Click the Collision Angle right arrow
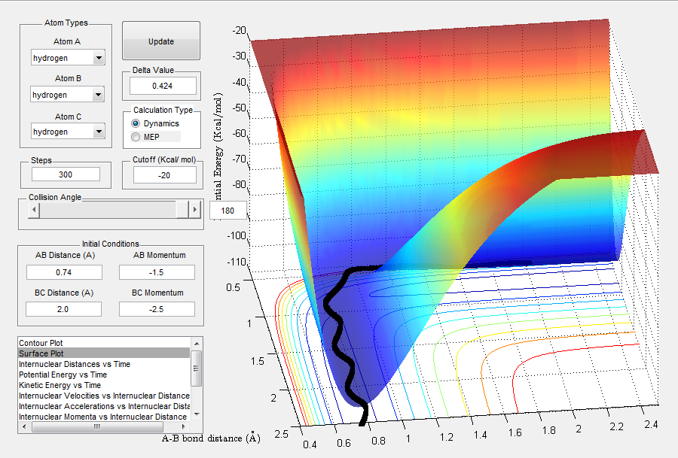 (x=194, y=210)
